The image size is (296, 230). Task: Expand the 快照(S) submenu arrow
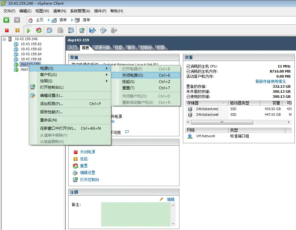click(x=107, y=81)
